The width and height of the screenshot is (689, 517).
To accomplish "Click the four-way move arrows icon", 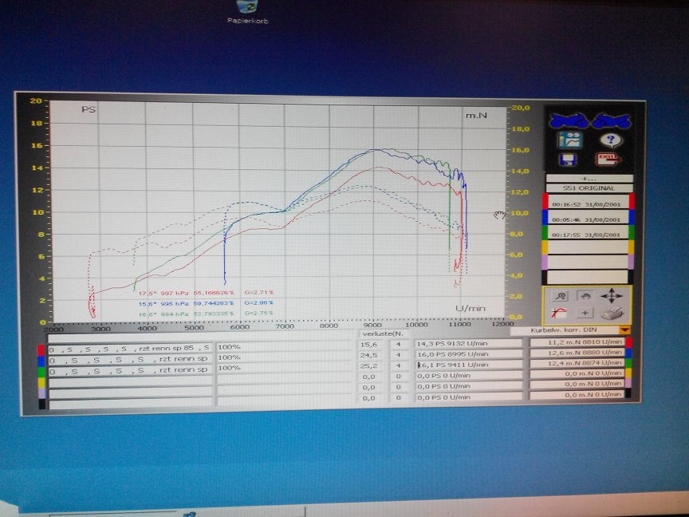I will pyautogui.click(x=612, y=296).
